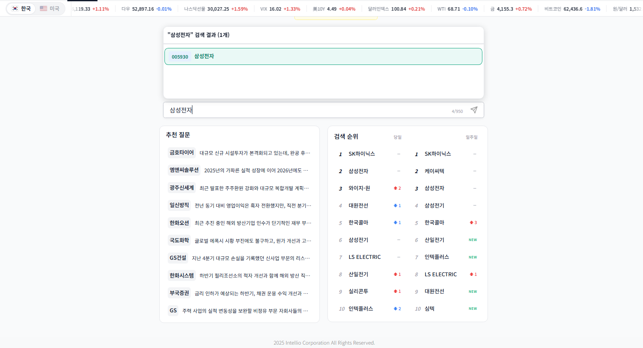Open the 한화시스템 recommended question
Screen dimensions: 643x348
click(x=240, y=275)
